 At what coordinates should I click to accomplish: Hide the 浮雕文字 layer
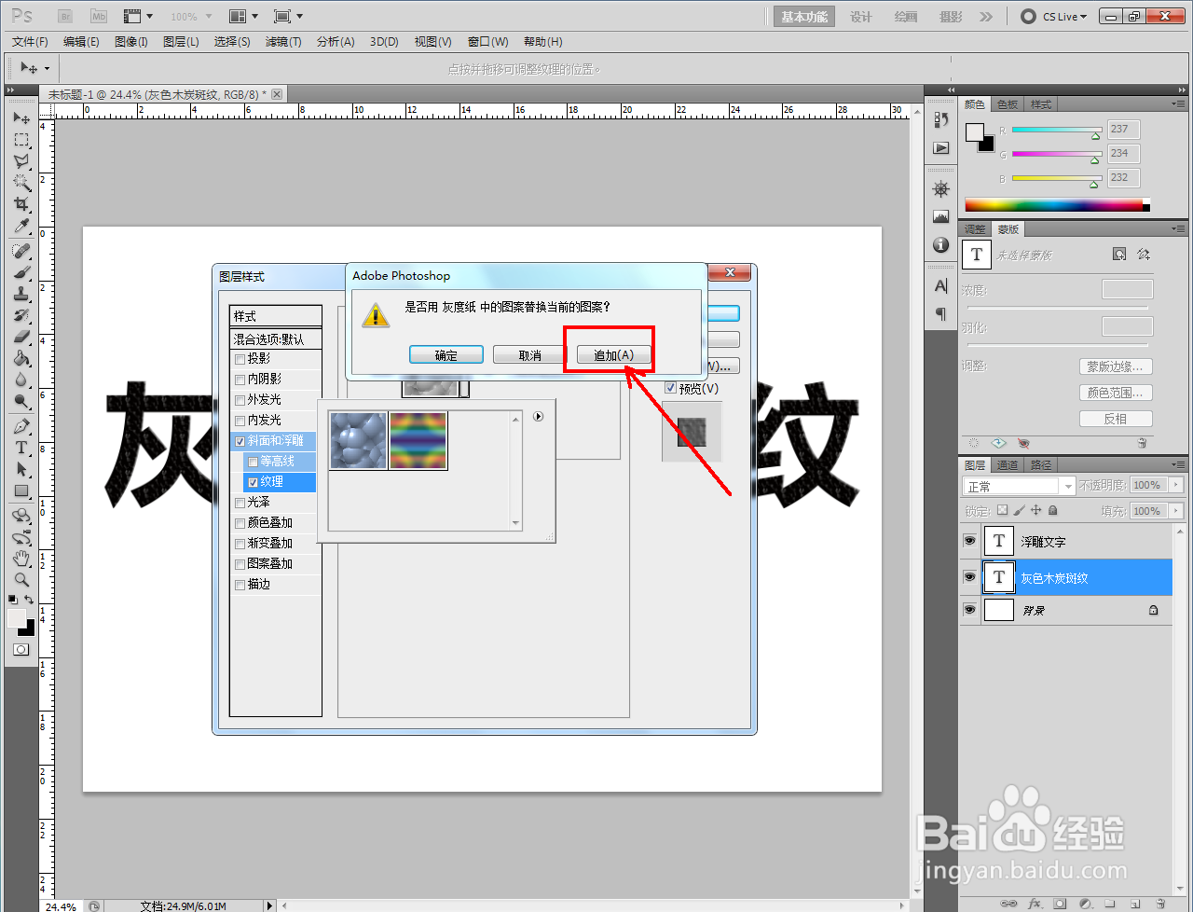pyautogui.click(x=969, y=541)
